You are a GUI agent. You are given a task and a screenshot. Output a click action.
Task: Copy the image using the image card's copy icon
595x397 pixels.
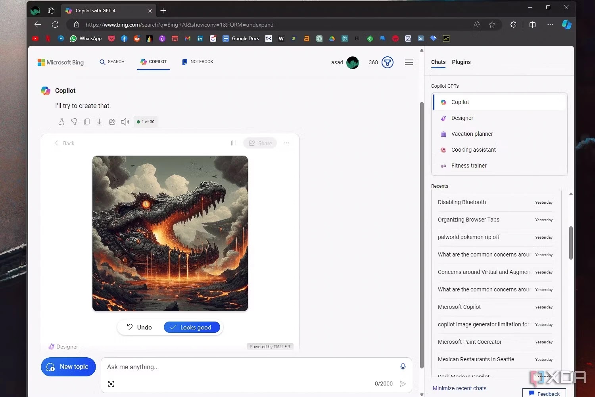[234, 143]
